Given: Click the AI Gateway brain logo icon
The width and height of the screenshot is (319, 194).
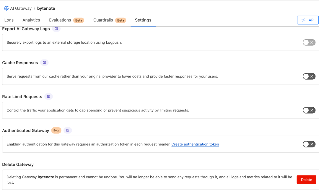Looking at the screenshot, I should 6,8.
